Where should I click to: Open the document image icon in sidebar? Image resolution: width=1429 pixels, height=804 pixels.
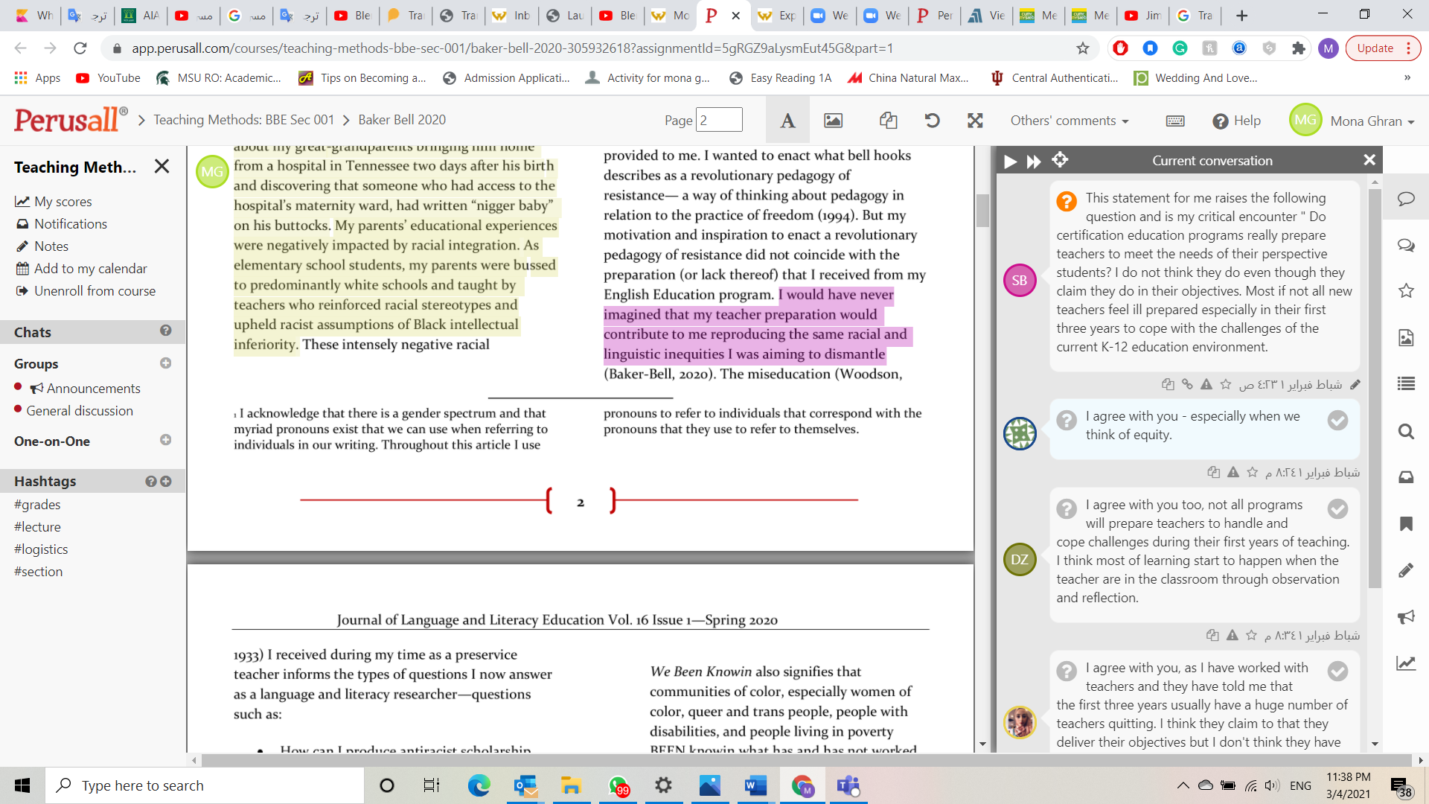[1406, 338]
